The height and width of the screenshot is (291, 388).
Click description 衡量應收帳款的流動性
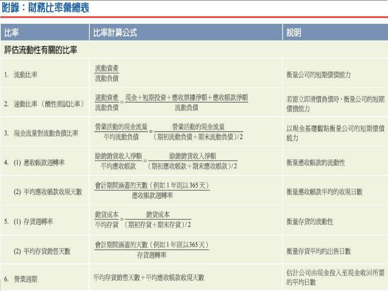tap(316, 163)
